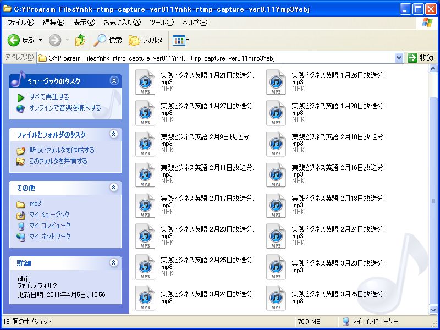Click scrollbar down arrow in file list
Image resolution: width=440 pixels, height=330 pixels.
433,310
